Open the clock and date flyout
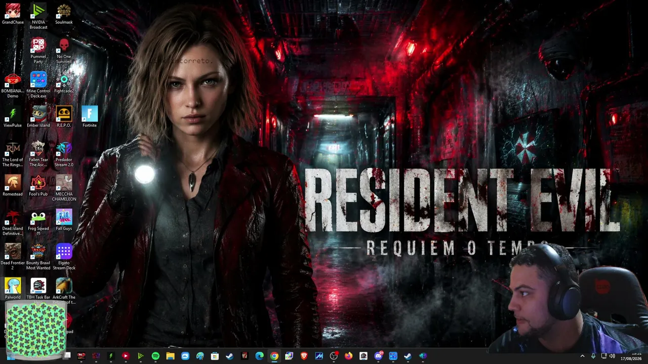The height and width of the screenshot is (364, 648). click(x=631, y=356)
